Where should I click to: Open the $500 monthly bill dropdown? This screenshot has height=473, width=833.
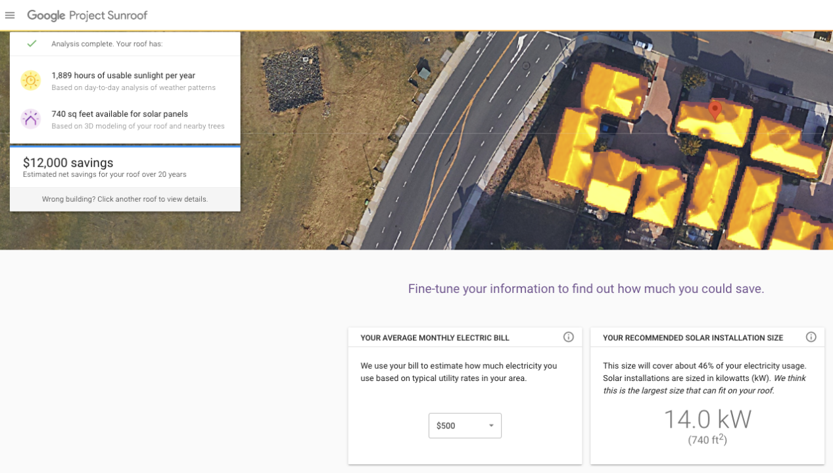click(x=465, y=426)
